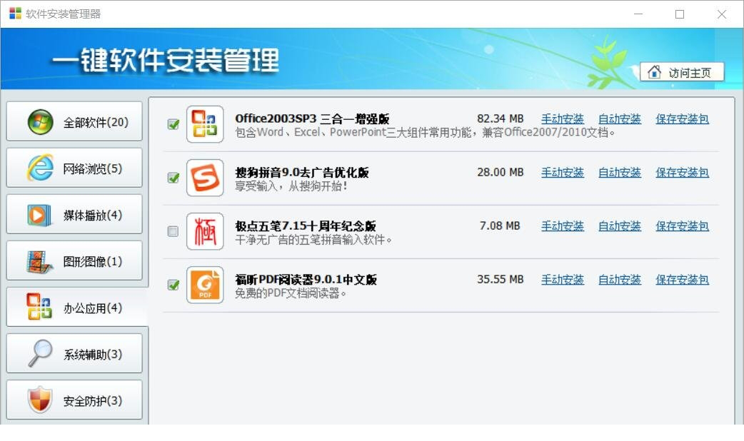Image resolution: width=744 pixels, height=441 pixels.
Task: Click the Foxit PDF reader orange icon
Action: coord(205,285)
